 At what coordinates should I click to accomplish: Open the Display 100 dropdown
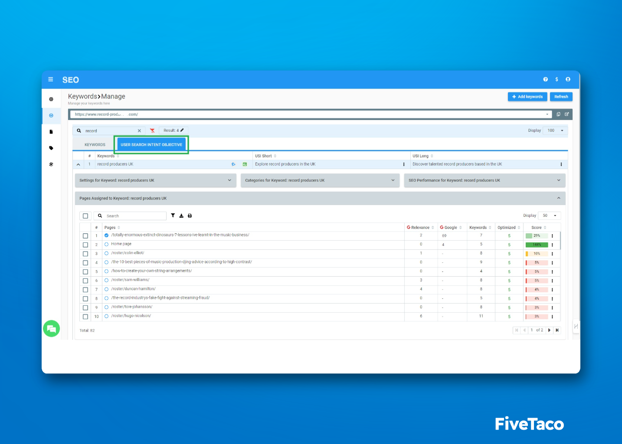click(556, 131)
